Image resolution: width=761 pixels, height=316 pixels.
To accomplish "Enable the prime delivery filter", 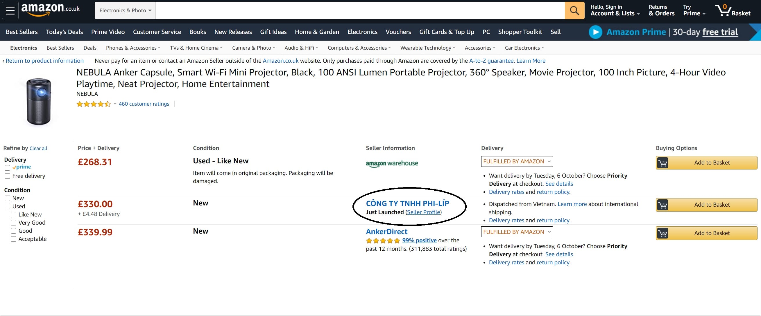I will 7,167.
